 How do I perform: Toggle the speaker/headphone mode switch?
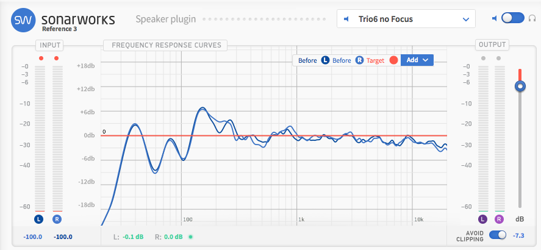tap(513, 18)
